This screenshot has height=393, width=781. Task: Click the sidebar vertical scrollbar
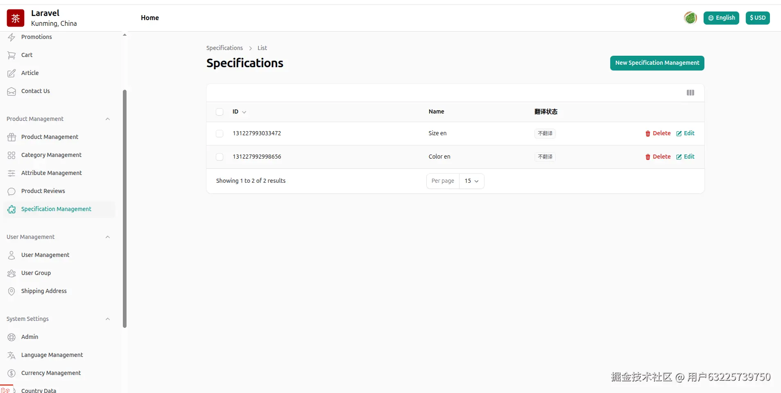[x=125, y=205]
